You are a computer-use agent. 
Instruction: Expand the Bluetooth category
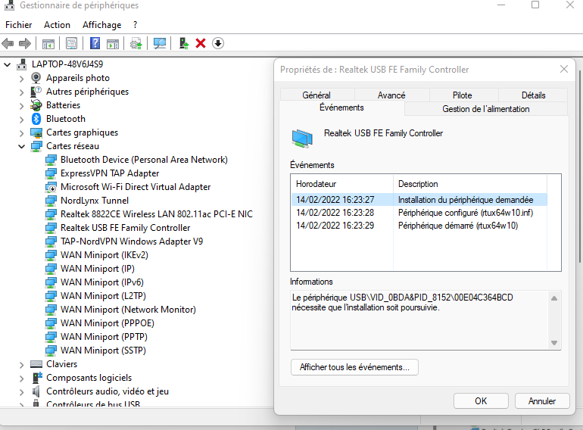tap(21, 120)
